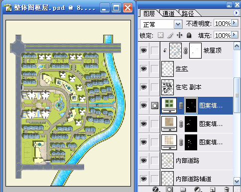Click green pattern fill thumbnail of selected layer

[x=169, y=105]
